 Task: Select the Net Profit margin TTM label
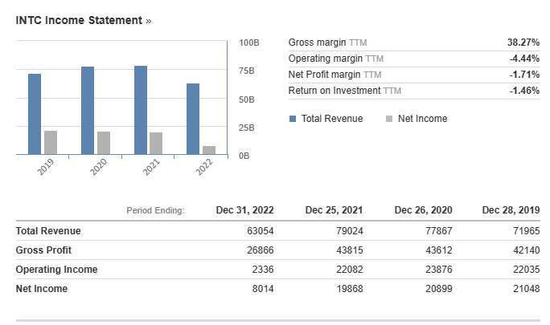click(335, 75)
